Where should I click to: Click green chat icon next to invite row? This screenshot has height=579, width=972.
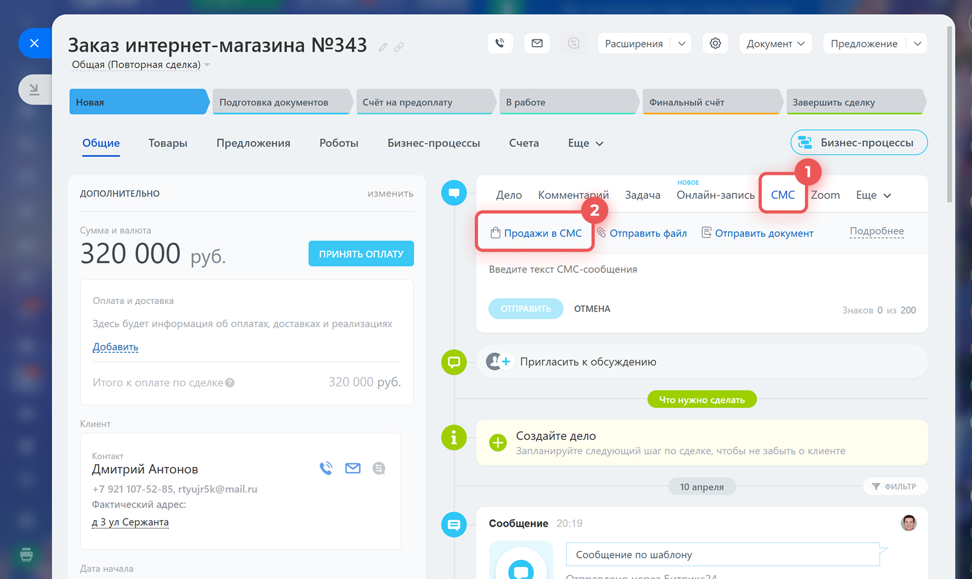coord(454,362)
